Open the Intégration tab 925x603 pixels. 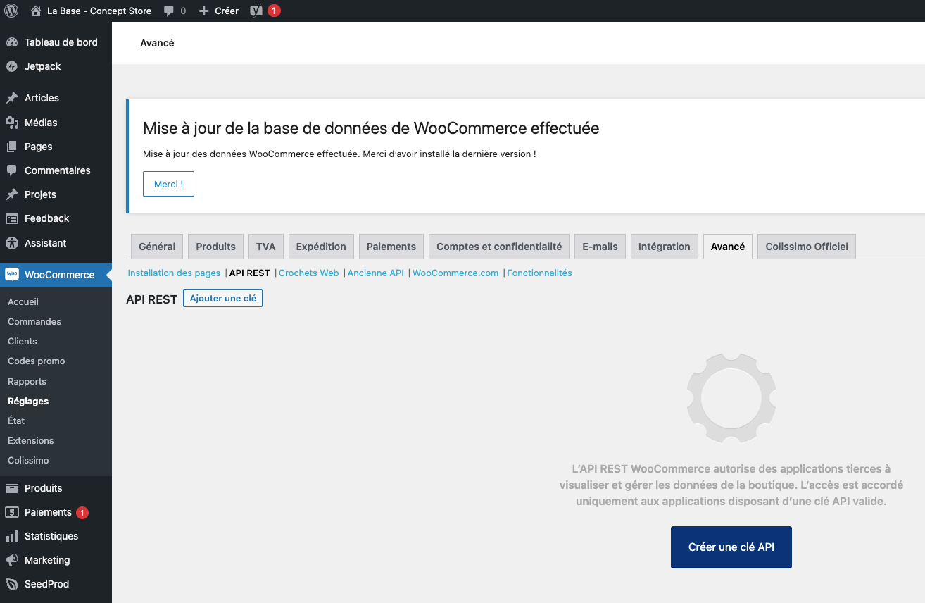[664, 247]
